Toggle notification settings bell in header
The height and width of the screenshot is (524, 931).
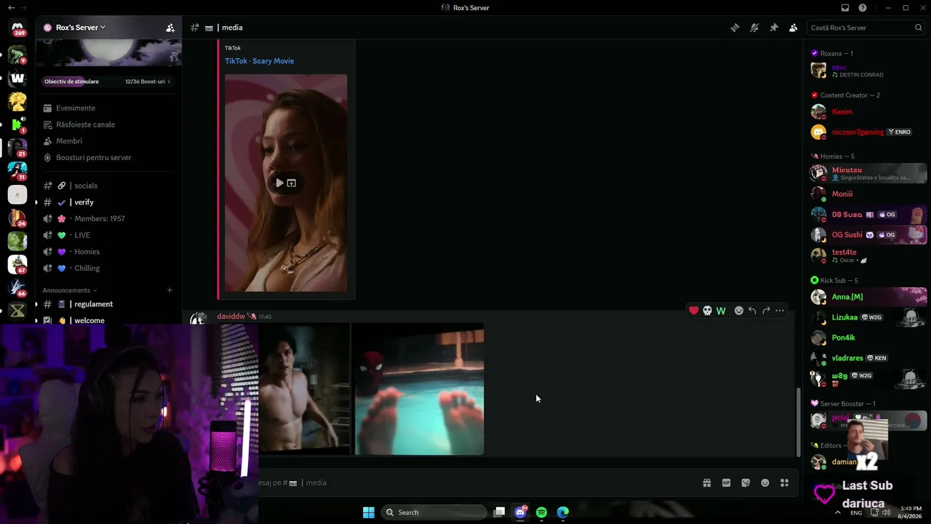[754, 28]
